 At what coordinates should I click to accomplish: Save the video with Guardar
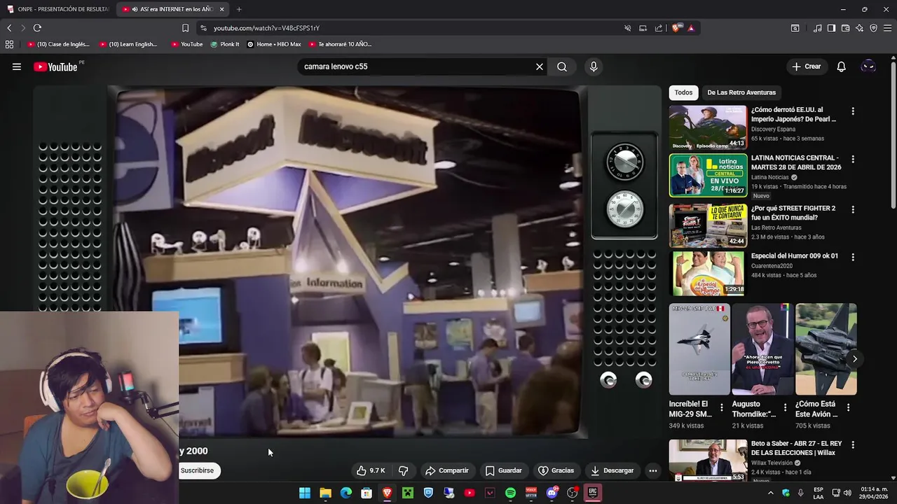coord(503,470)
